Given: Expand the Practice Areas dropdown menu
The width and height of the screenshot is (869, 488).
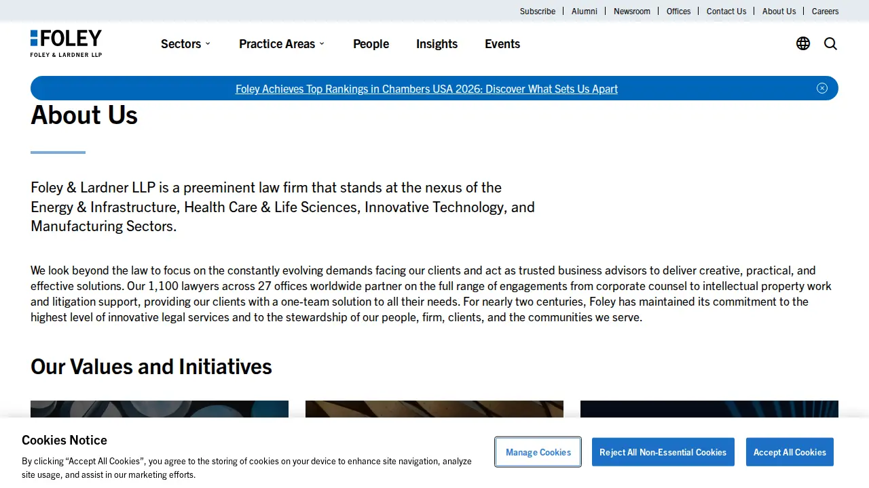Looking at the screenshot, I should [282, 43].
